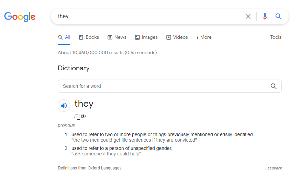
Task: Open the Videos tab
Action: tap(177, 37)
